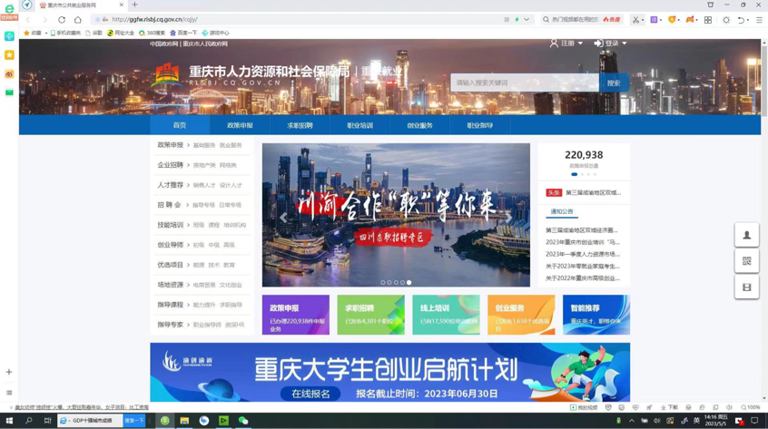
Task: Open the 职业培训 navigation tab
Action: pyautogui.click(x=360, y=125)
